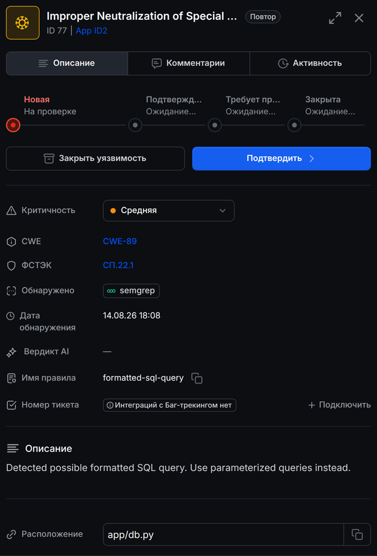Click the green semgrep logo icon

pos(111,291)
